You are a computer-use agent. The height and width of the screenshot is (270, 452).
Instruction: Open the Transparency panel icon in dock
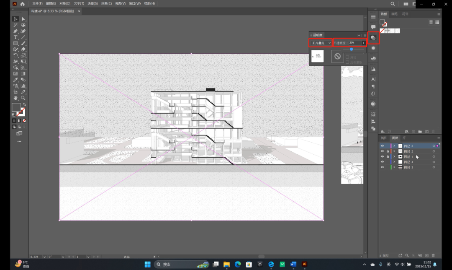pos(373,38)
